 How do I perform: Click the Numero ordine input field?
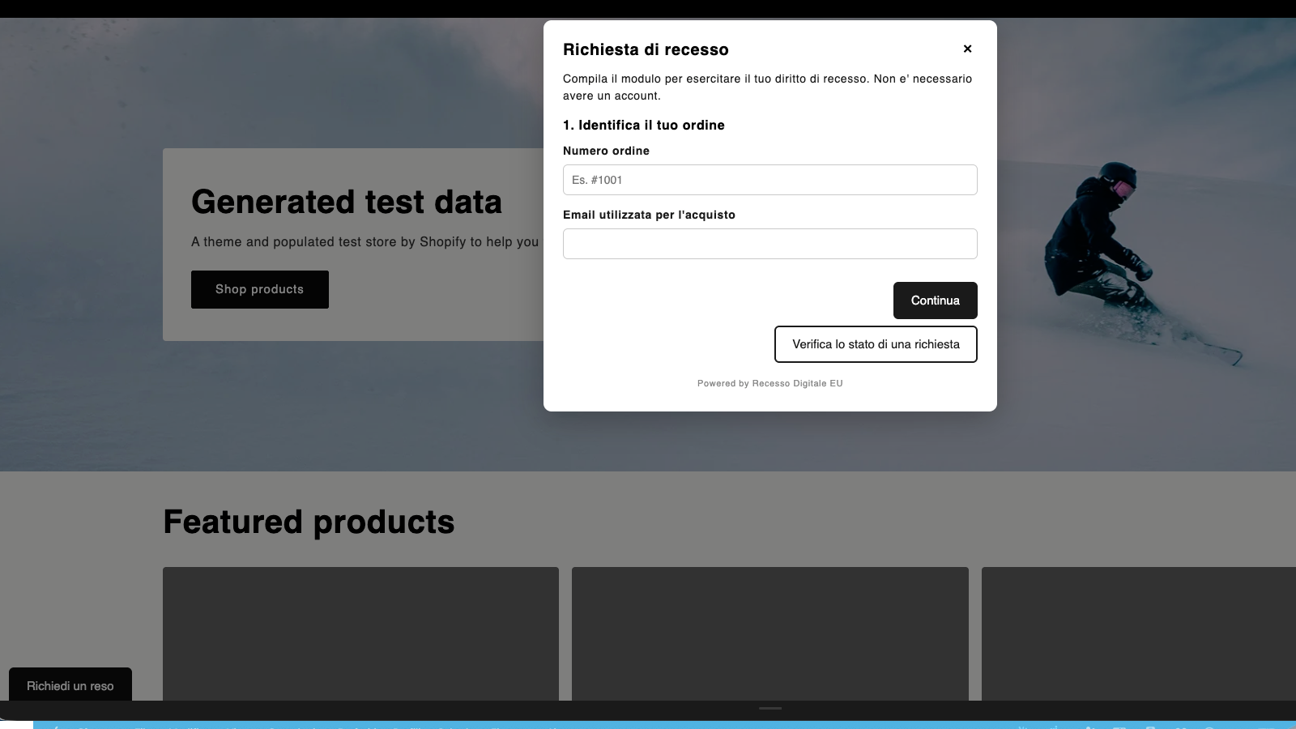tap(770, 180)
